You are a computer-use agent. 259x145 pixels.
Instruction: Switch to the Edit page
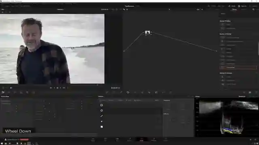117,140
